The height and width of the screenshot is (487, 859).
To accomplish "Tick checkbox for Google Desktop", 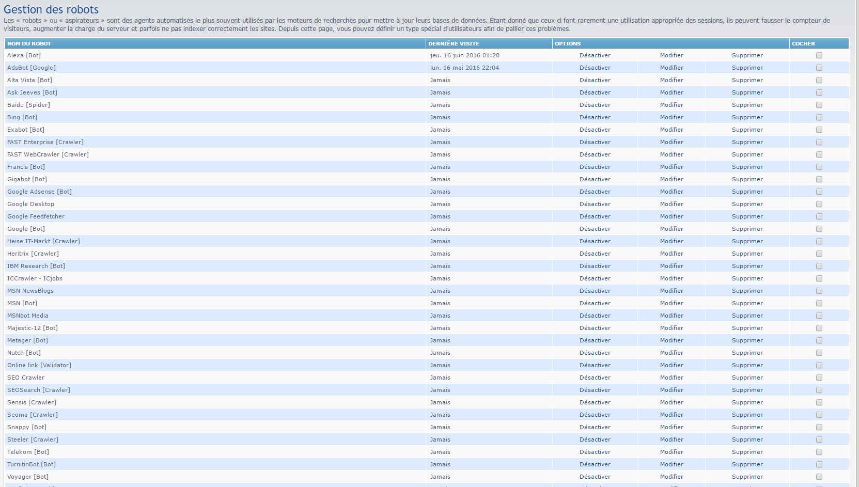I will tap(819, 204).
